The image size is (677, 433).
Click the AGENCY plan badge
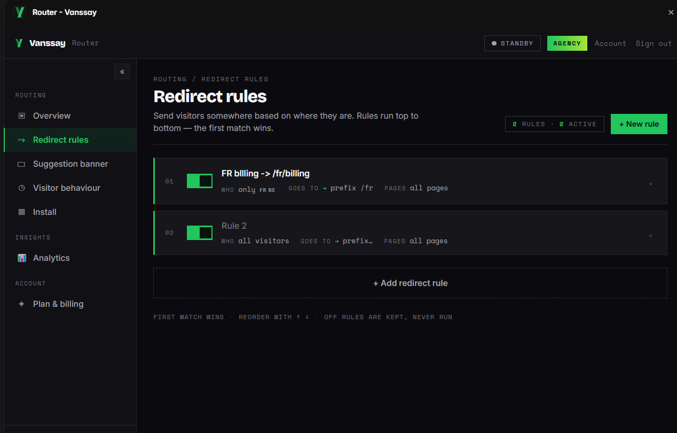tap(567, 43)
